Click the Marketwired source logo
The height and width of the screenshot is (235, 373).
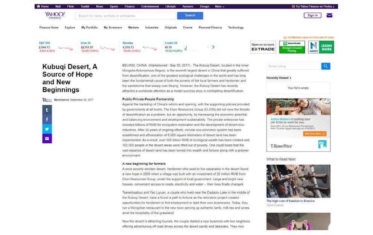tap(47, 100)
